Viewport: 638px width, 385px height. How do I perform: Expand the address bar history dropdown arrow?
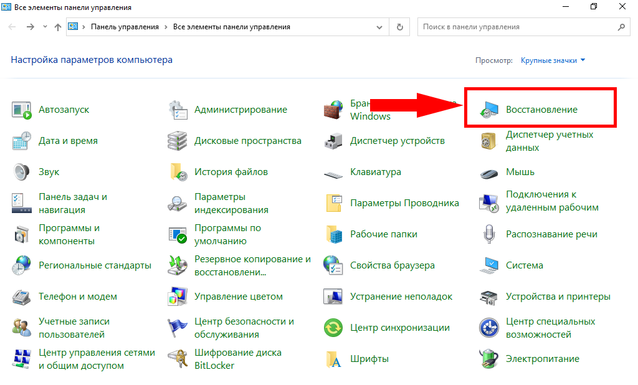pyautogui.click(x=379, y=27)
